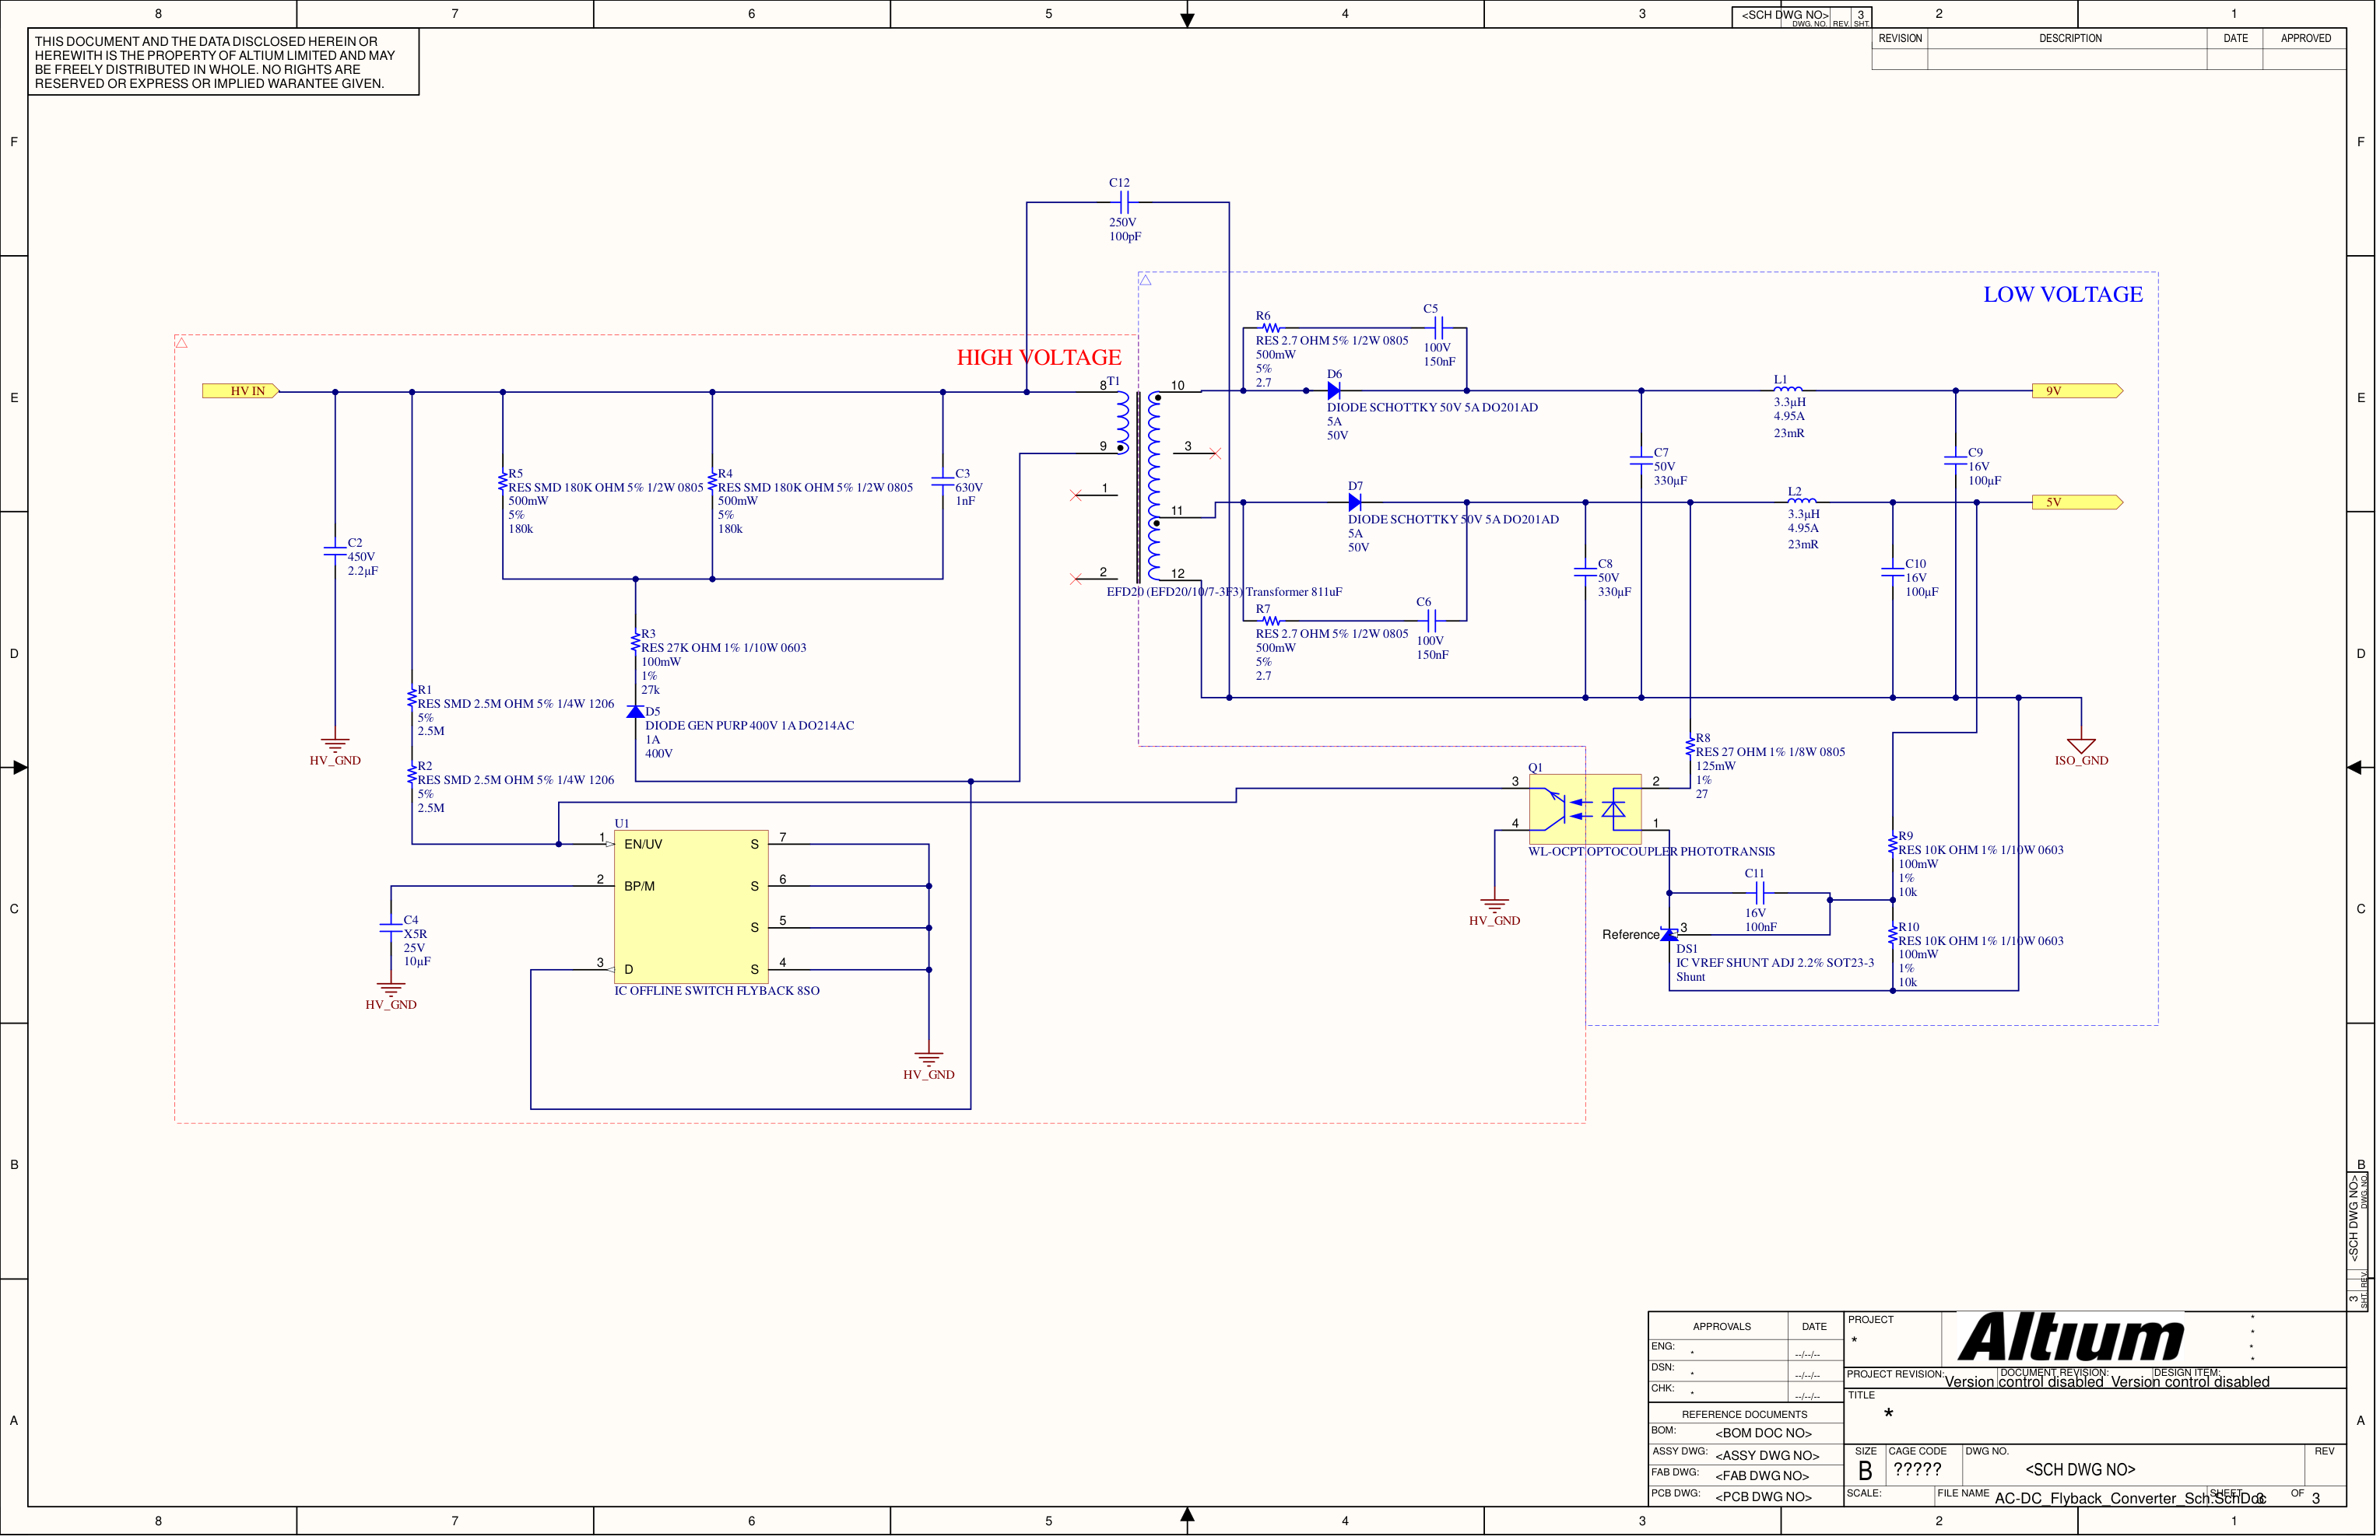
Task: Select optocoupler Q1 symbol
Action: tap(1585, 810)
